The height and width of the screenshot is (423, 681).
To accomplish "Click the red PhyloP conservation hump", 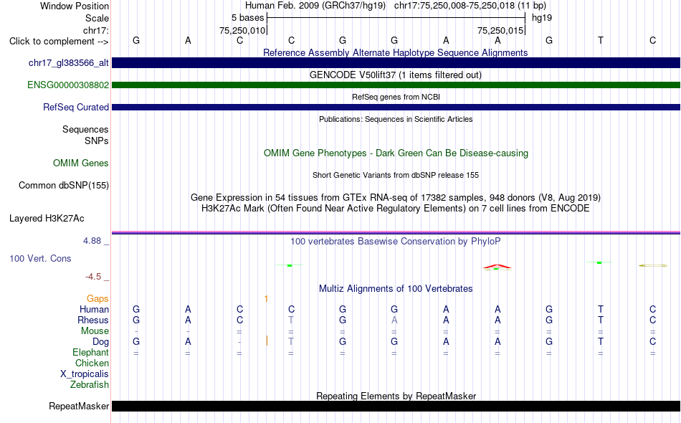I will pyautogui.click(x=497, y=266).
